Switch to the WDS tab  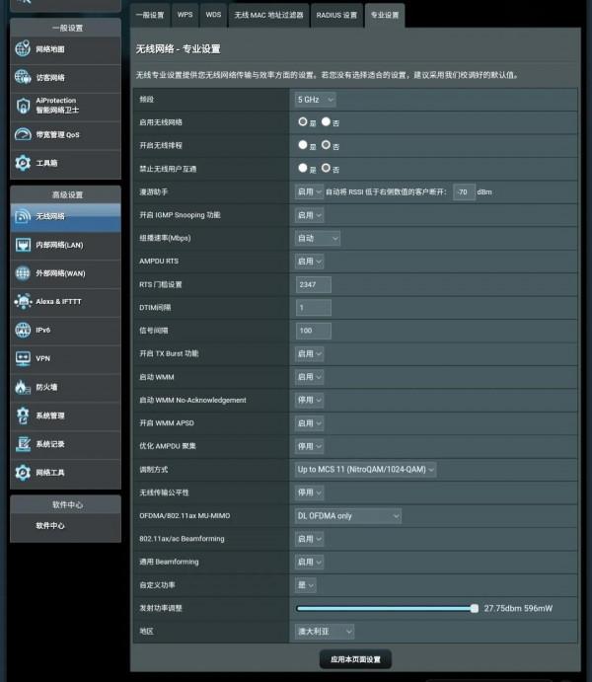(213, 15)
